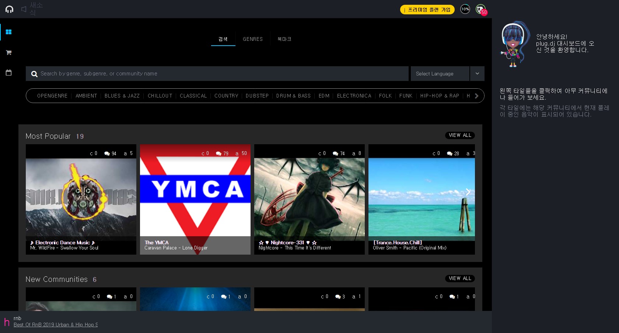Click the 'rnb' community name at bottom
The height and width of the screenshot is (333, 619).
pos(17,318)
